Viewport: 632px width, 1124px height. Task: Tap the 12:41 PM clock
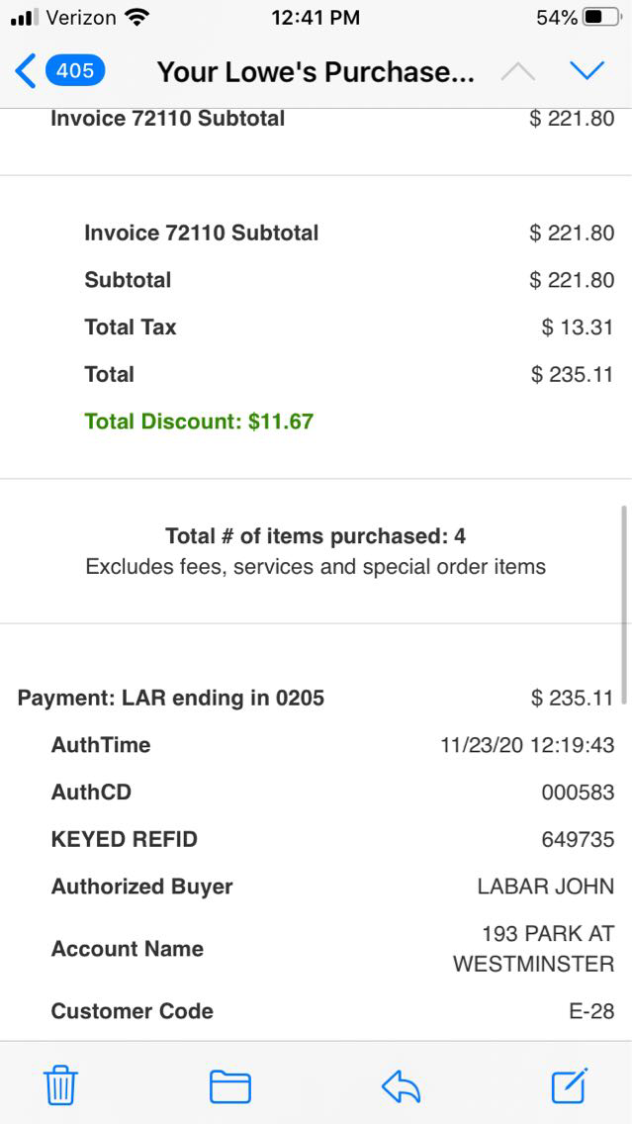[x=315, y=18]
